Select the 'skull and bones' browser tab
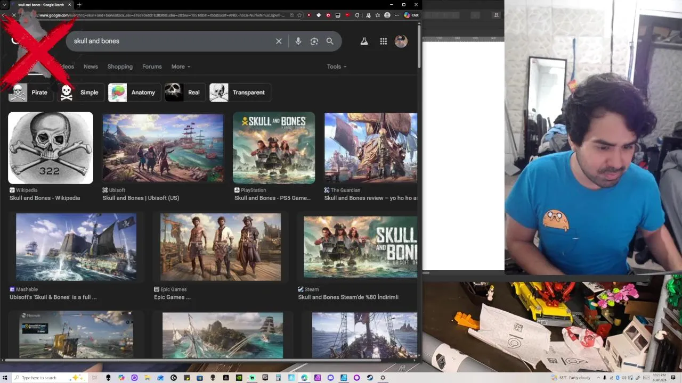Image resolution: width=682 pixels, height=383 pixels. pyautogui.click(x=41, y=5)
